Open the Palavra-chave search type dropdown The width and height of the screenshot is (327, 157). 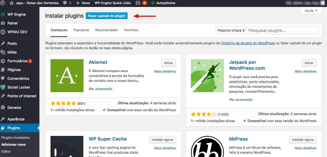230,30
